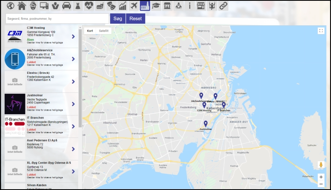
Task: Expand XL-Byg Center-Byg Odense listing arrow
Action: pyautogui.click(x=73, y=171)
